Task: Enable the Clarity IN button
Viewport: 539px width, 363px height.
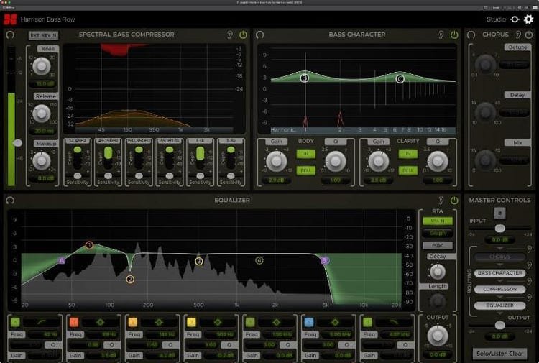Action: [x=408, y=154]
